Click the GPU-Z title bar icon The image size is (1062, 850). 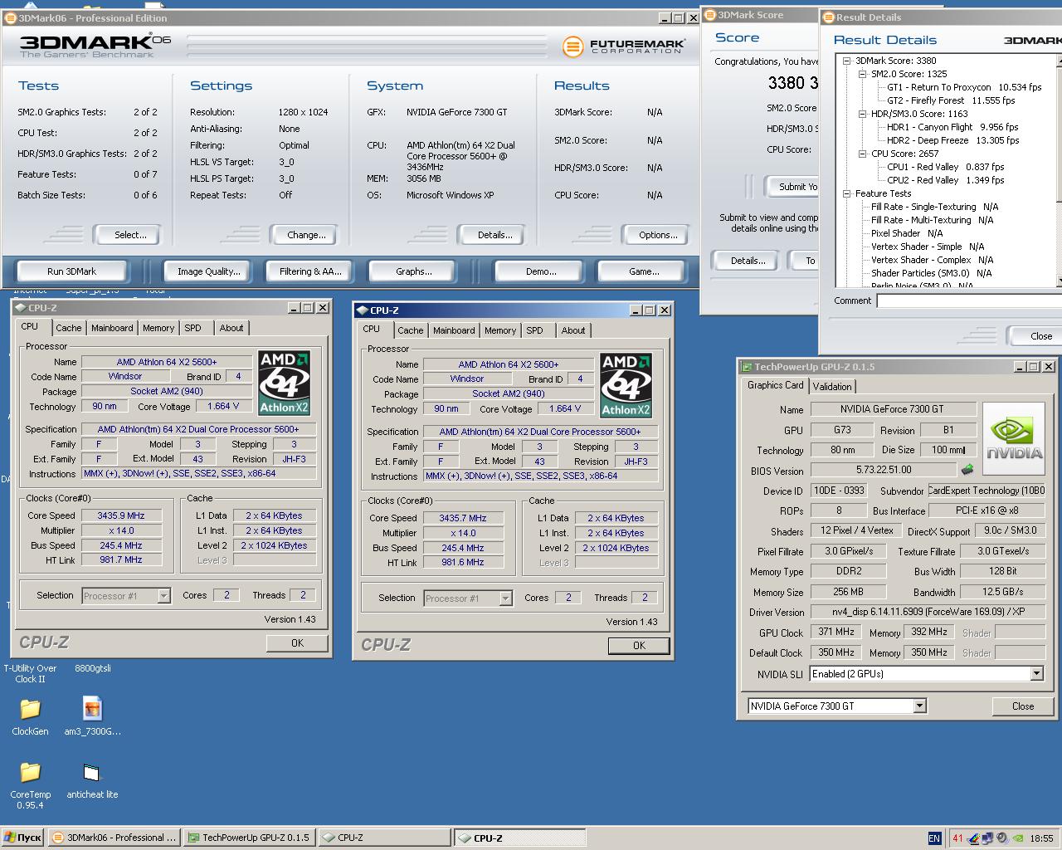tap(747, 367)
